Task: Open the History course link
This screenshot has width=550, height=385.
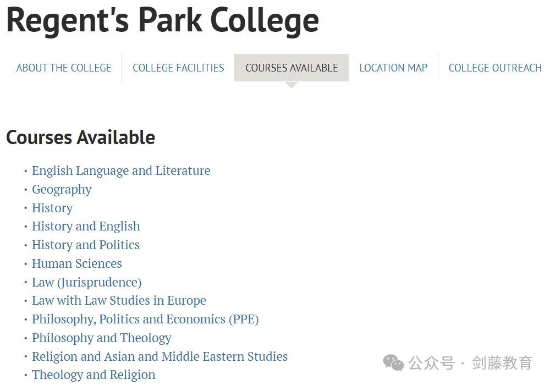Action: (52, 208)
